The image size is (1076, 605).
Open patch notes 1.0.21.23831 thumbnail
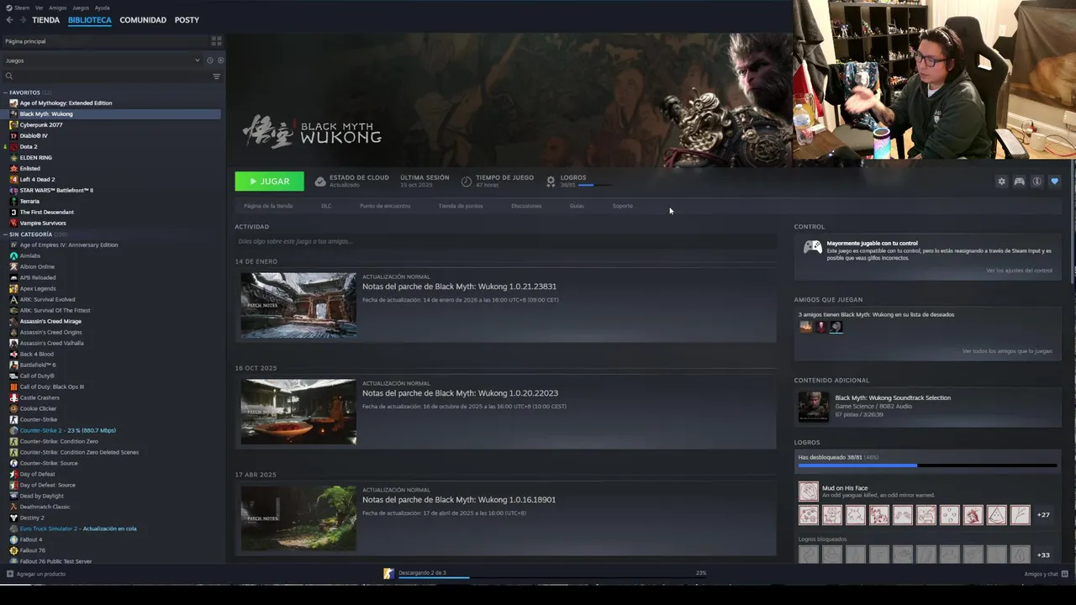click(x=298, y=305)
